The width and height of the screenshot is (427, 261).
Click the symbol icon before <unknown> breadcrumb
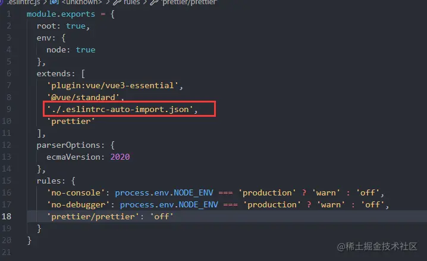pos(54,2)
